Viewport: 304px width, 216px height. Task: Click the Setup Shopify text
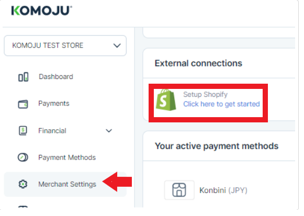coord(205,95)
